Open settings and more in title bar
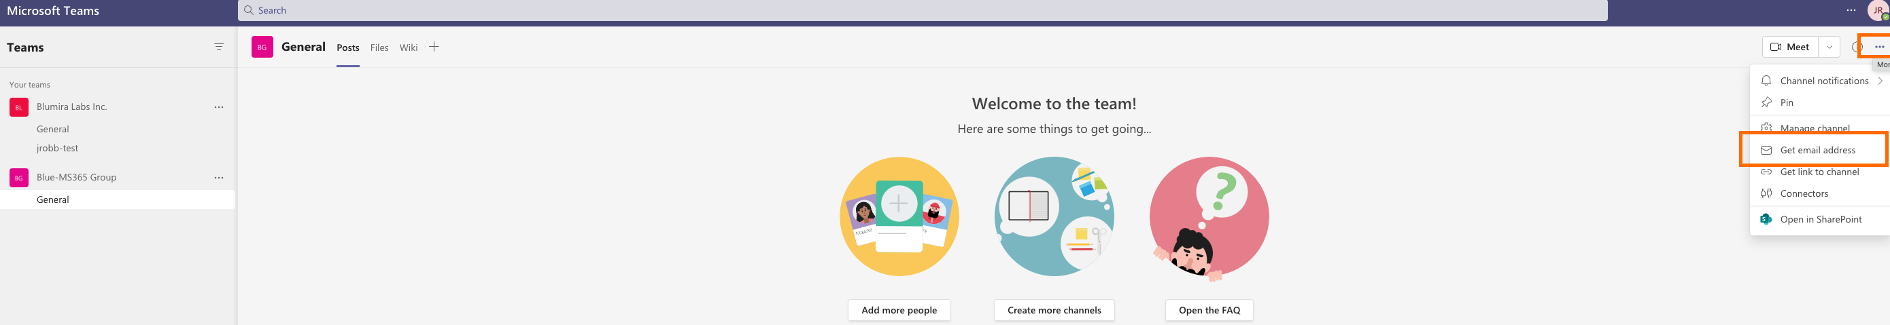 tap(1851, 10)
